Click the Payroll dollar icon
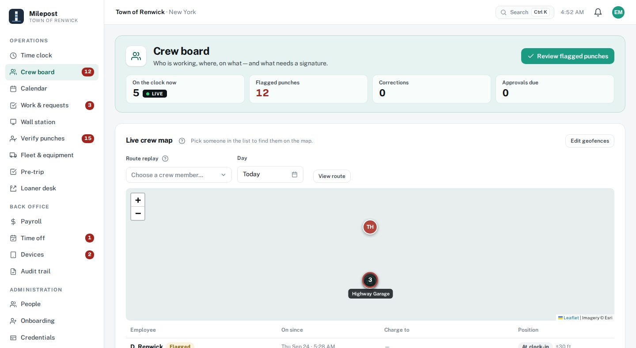 pos(13,221)
